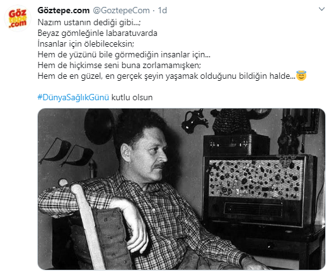Click the "kutlu olsun" text

[132, 98]
